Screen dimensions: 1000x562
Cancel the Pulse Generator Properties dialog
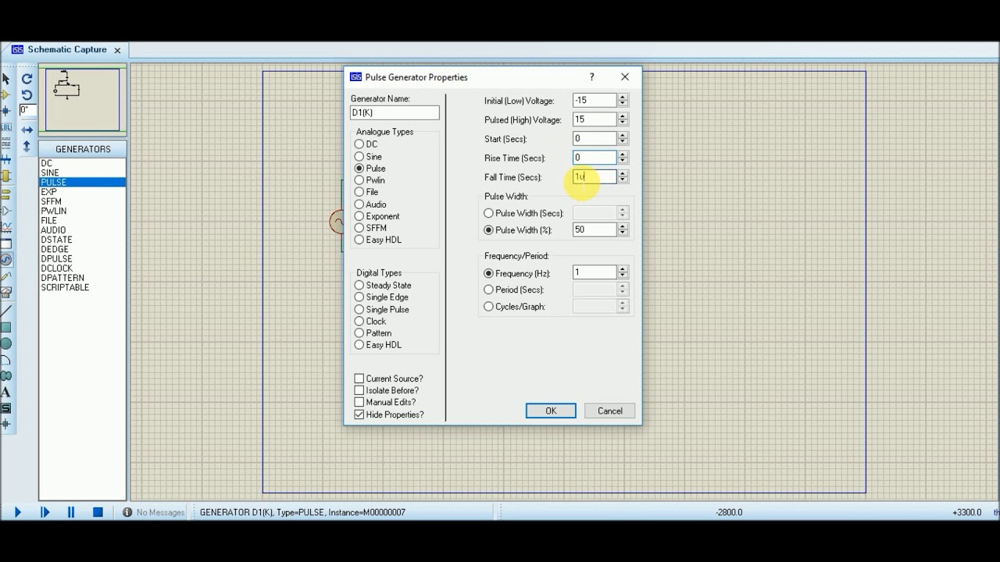(610, 411)
